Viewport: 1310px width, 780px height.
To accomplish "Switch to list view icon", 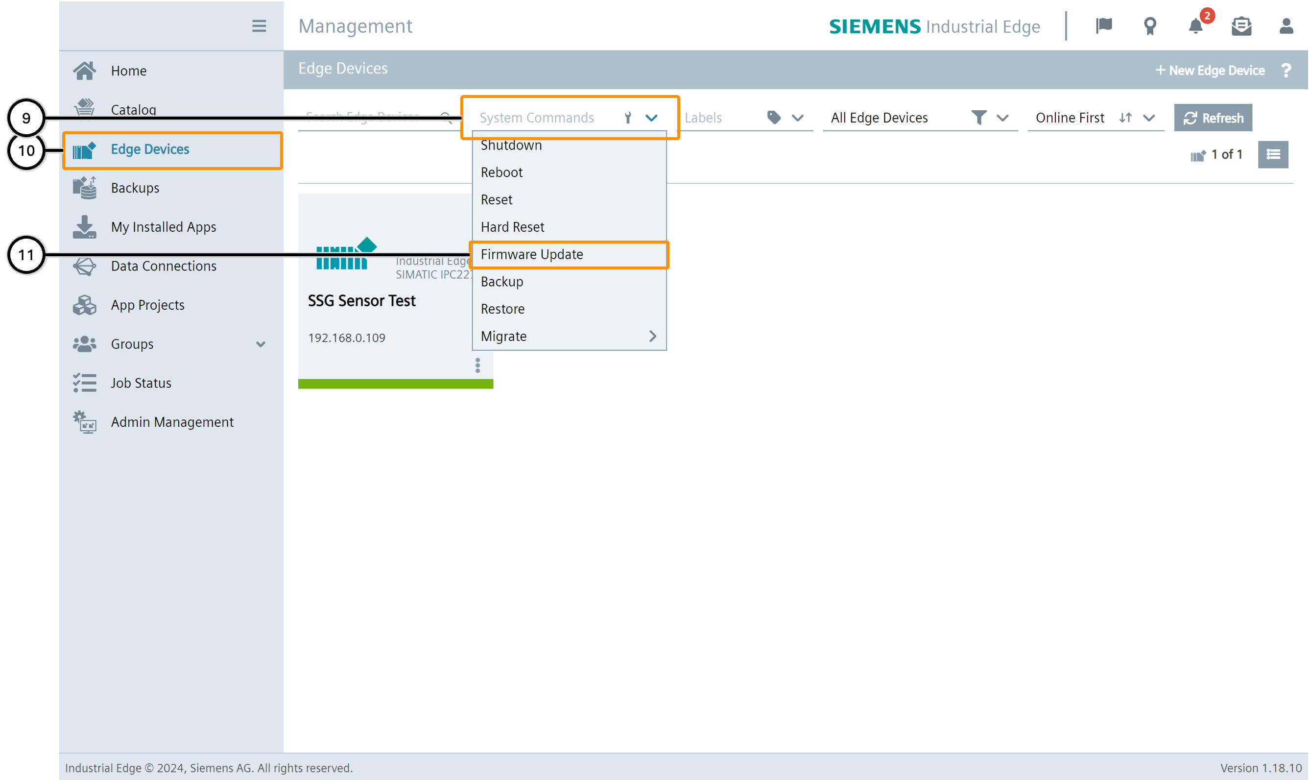I will (x=1273, y=154).
